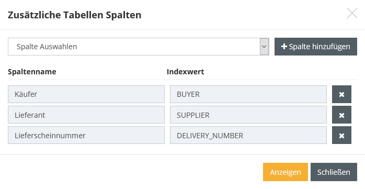Focus the Käufer column name field
Viewport: 365px width, 189px height.
tap(86, 94)
